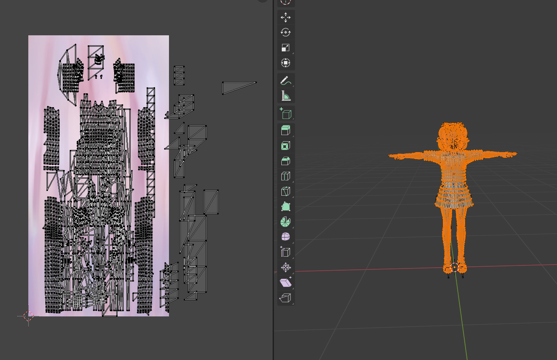
Task: Click the 2D cursor in UV editor
Action: coord(28,316)
